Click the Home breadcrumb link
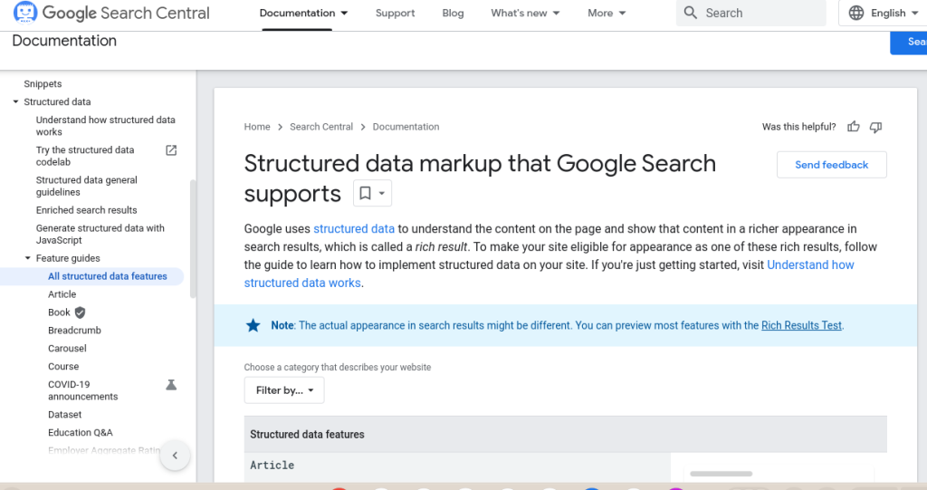 257,127
